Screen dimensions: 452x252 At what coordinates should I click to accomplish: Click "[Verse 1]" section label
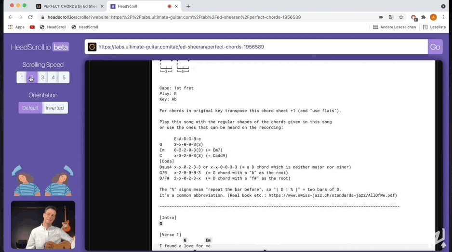[x=171, y=235]
